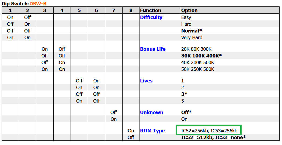Screen dimensions: 282x145
Task: Click switch 4 Off cell in 20K 80K 300K row
Action: [x=62, y=49]
